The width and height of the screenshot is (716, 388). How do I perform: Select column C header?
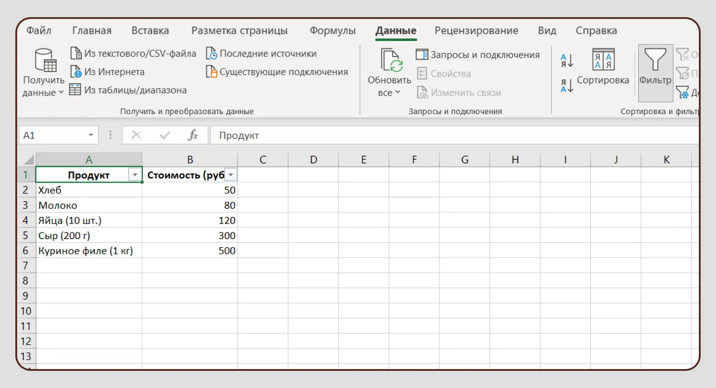(x=263, y=159)
